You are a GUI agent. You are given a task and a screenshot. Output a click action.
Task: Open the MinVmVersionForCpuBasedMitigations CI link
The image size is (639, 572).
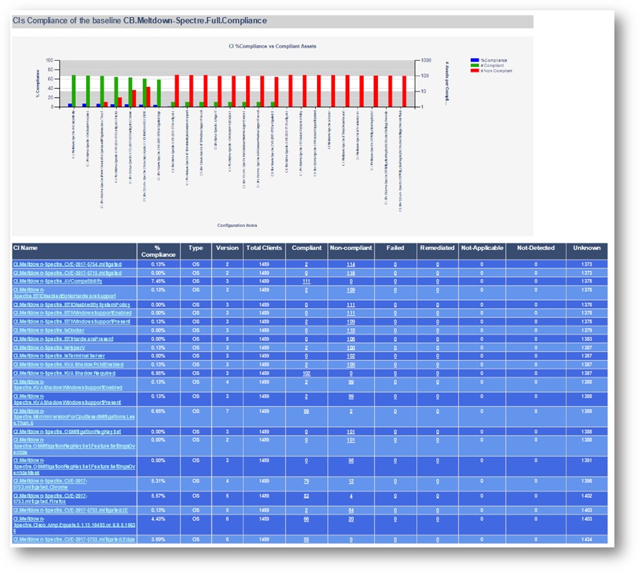point(74,417)
